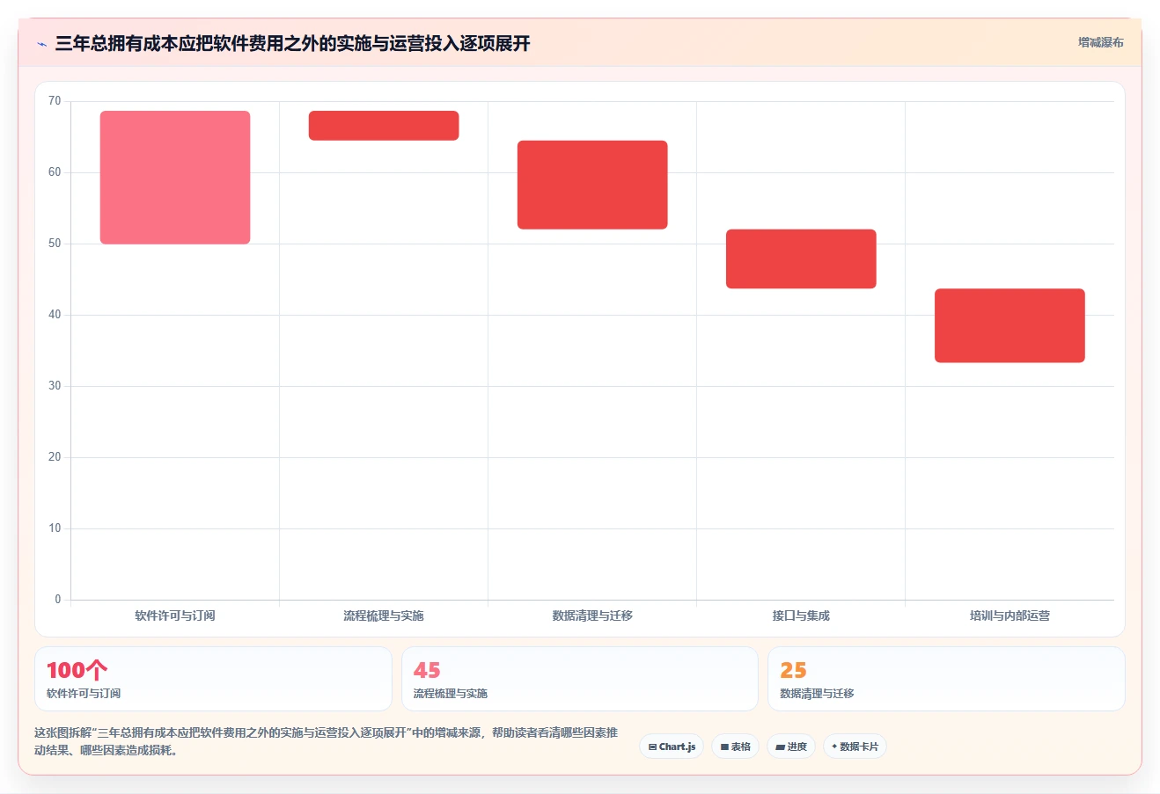Click the y-axis value 10
Image resolution: width=1160 pixels, height=794 pixels.
[x=55, y=528]
